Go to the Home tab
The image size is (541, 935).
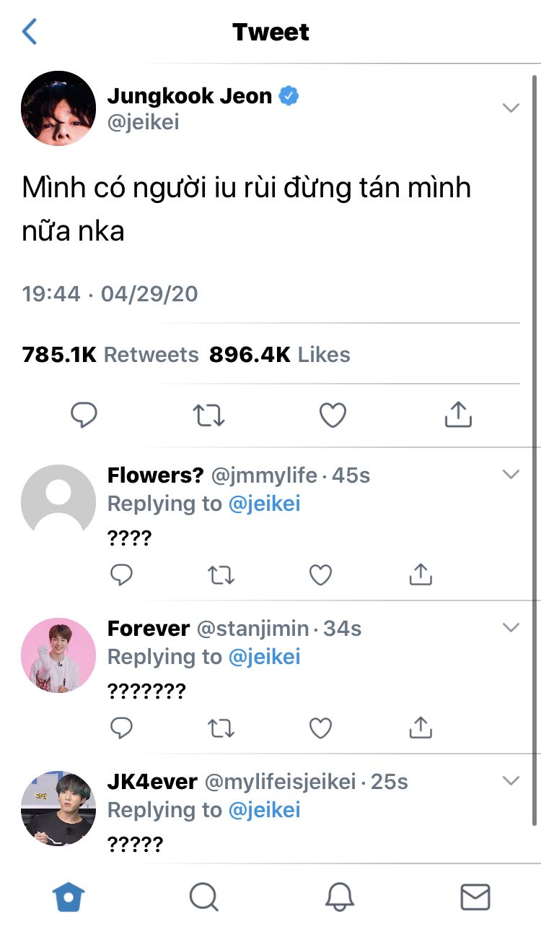[x=69, y=897]
